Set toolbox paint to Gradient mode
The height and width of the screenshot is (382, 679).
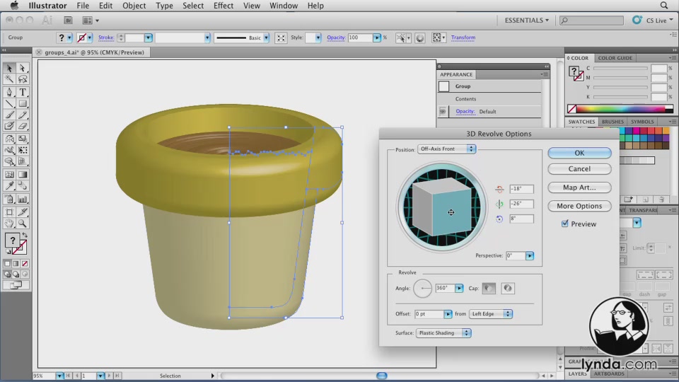tap(16, 263)
